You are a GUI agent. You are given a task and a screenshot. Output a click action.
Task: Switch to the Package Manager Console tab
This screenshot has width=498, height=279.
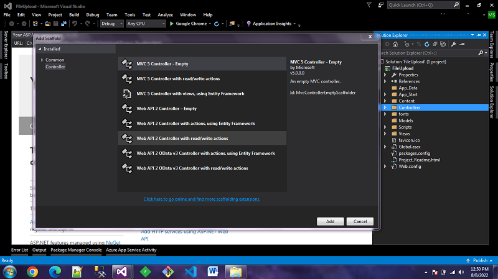tap(76, 250)
